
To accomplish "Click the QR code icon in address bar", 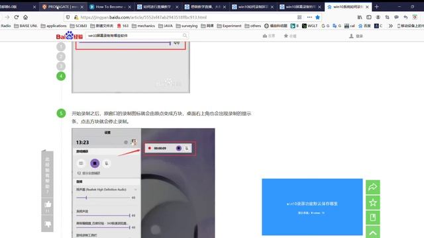I will point(299,17).
